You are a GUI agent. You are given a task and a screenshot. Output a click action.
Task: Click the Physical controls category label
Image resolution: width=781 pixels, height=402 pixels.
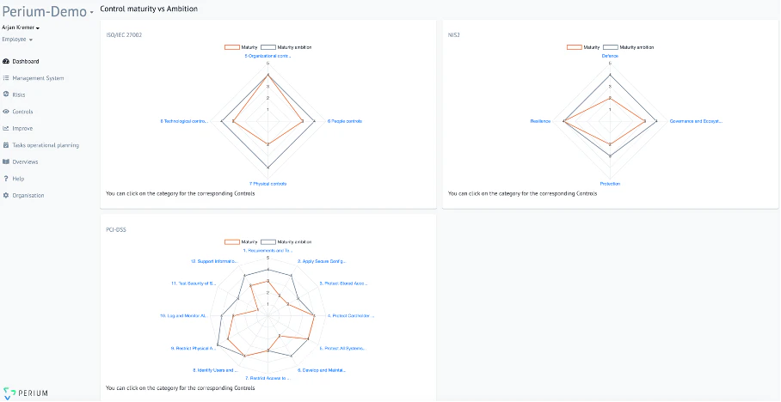click(268, 184)
